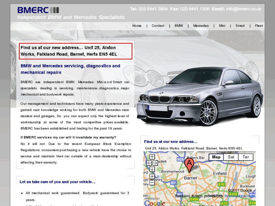The image size is (275, 206).
Task: Click the 'Tel: 020 8441 3904' text
Action: (149, 9)
